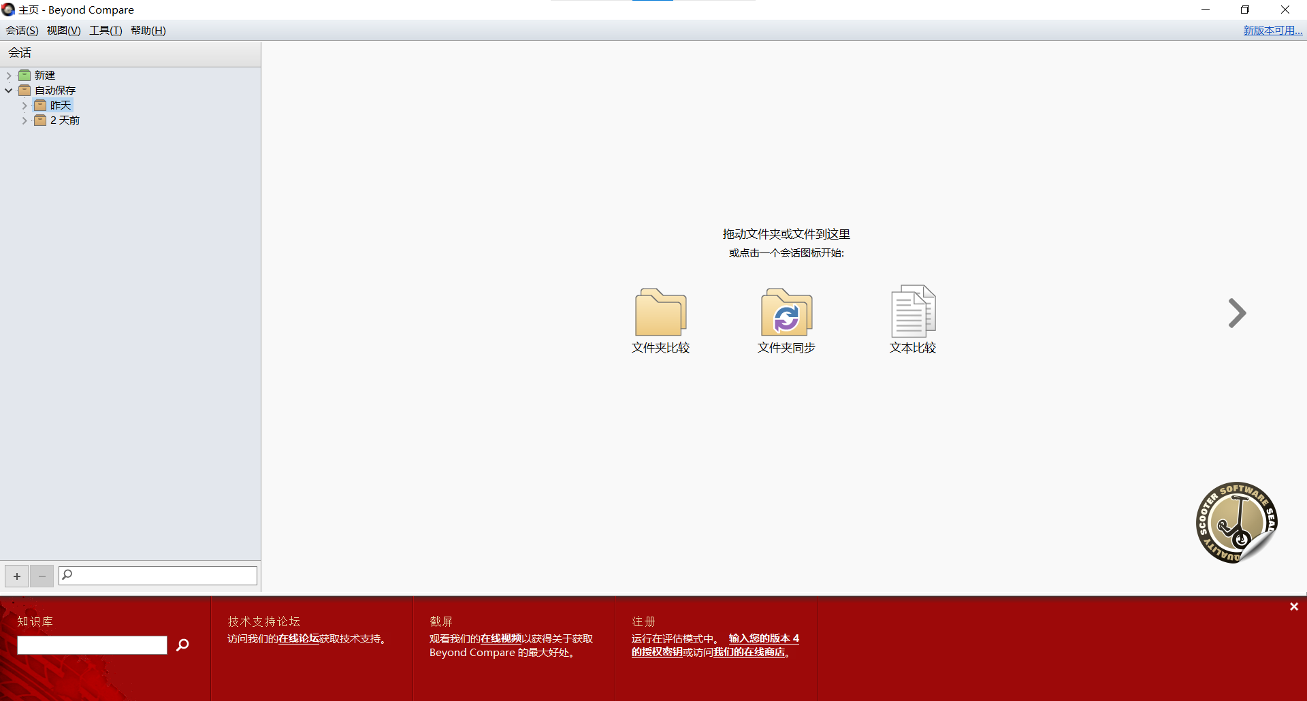Click the 自动保存 folder icon in tree
This screenshot has height=701, width=1307.
(x=25, y=91)
